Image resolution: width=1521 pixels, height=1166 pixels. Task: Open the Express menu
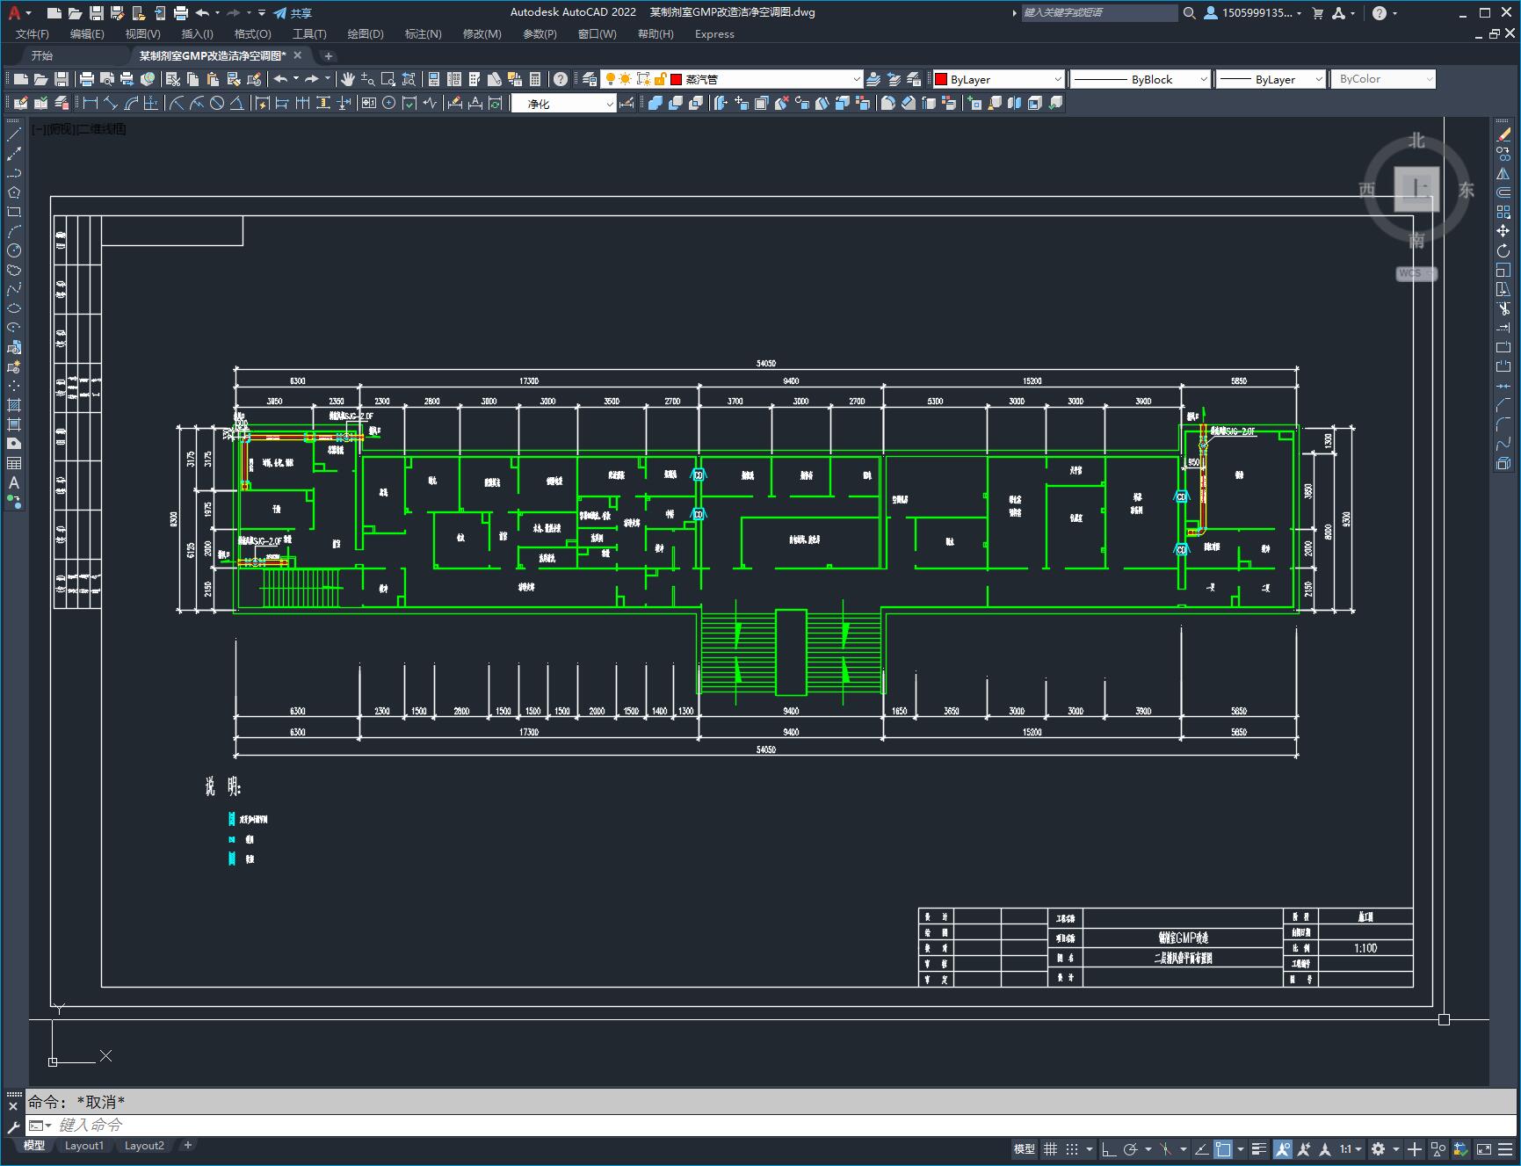point(714,34)
